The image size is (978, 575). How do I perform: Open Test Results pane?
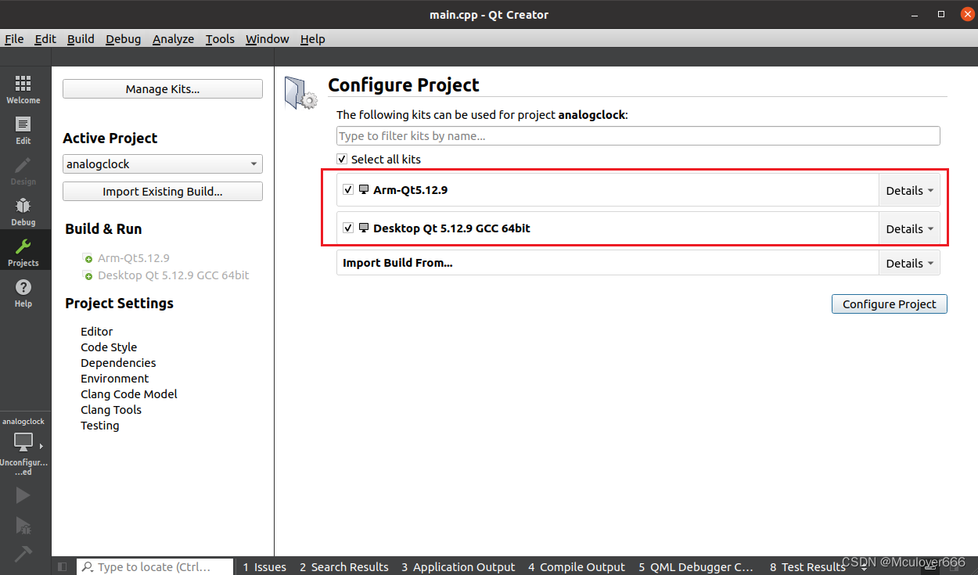[807, 567]
